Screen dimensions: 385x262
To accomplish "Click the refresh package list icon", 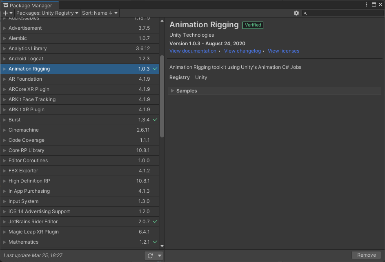I will coord(150,255).
